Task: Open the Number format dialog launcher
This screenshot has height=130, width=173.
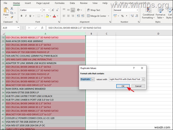Action: click(x=139, y=22)
